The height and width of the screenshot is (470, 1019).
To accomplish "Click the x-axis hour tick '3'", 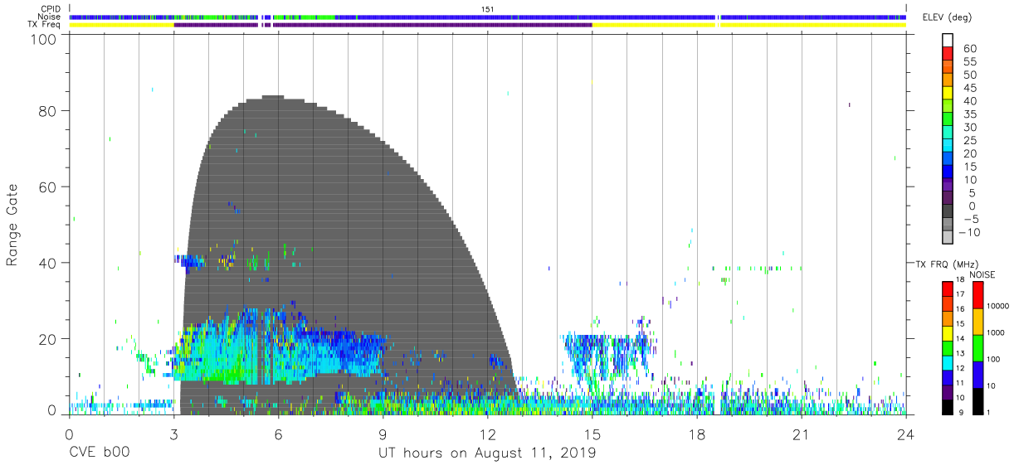I will (x=173, y=434).
